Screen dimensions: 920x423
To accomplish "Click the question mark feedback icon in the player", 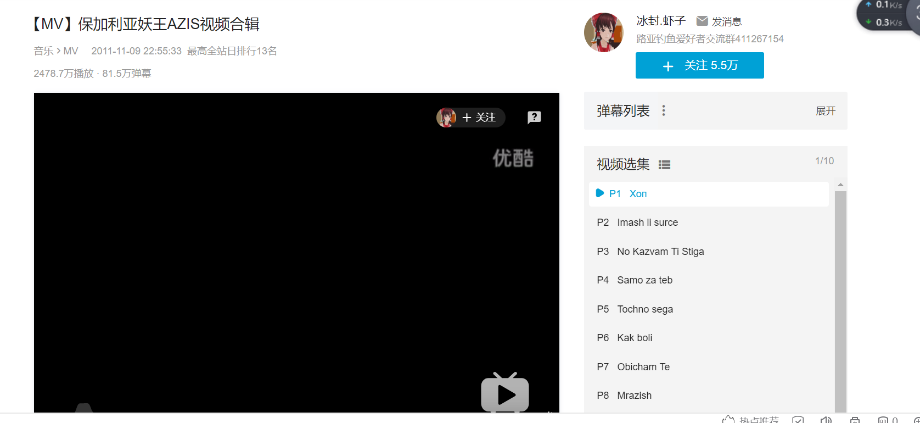I will pyautogui.click(x=534, y=117).
